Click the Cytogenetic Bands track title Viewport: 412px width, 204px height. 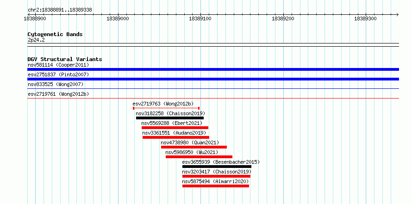pyautogui.click(x=55, y=34)
